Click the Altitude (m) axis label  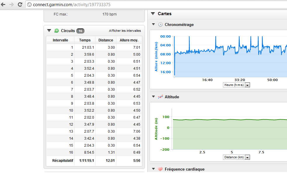point(156,129)
